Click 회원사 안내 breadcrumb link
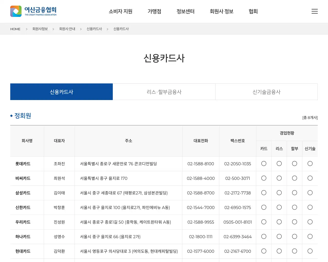This screenshot has width=328, height=262. pos(67,29)
